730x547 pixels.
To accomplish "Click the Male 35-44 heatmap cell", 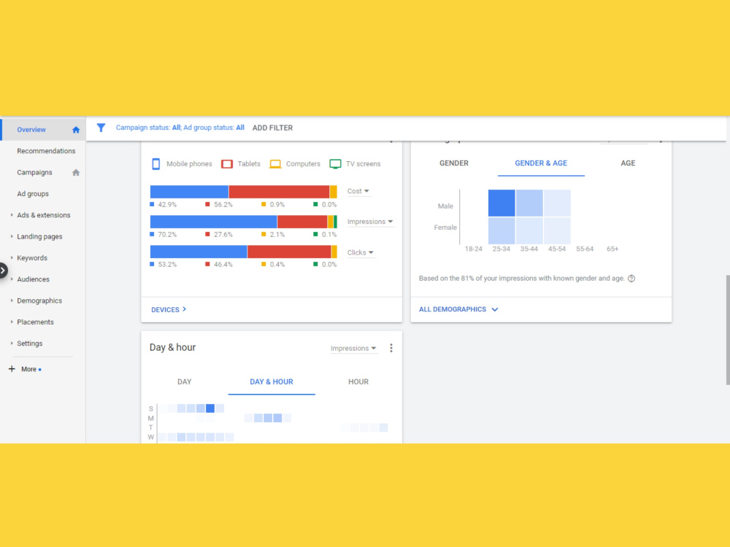I will click(x=529, y=203).
